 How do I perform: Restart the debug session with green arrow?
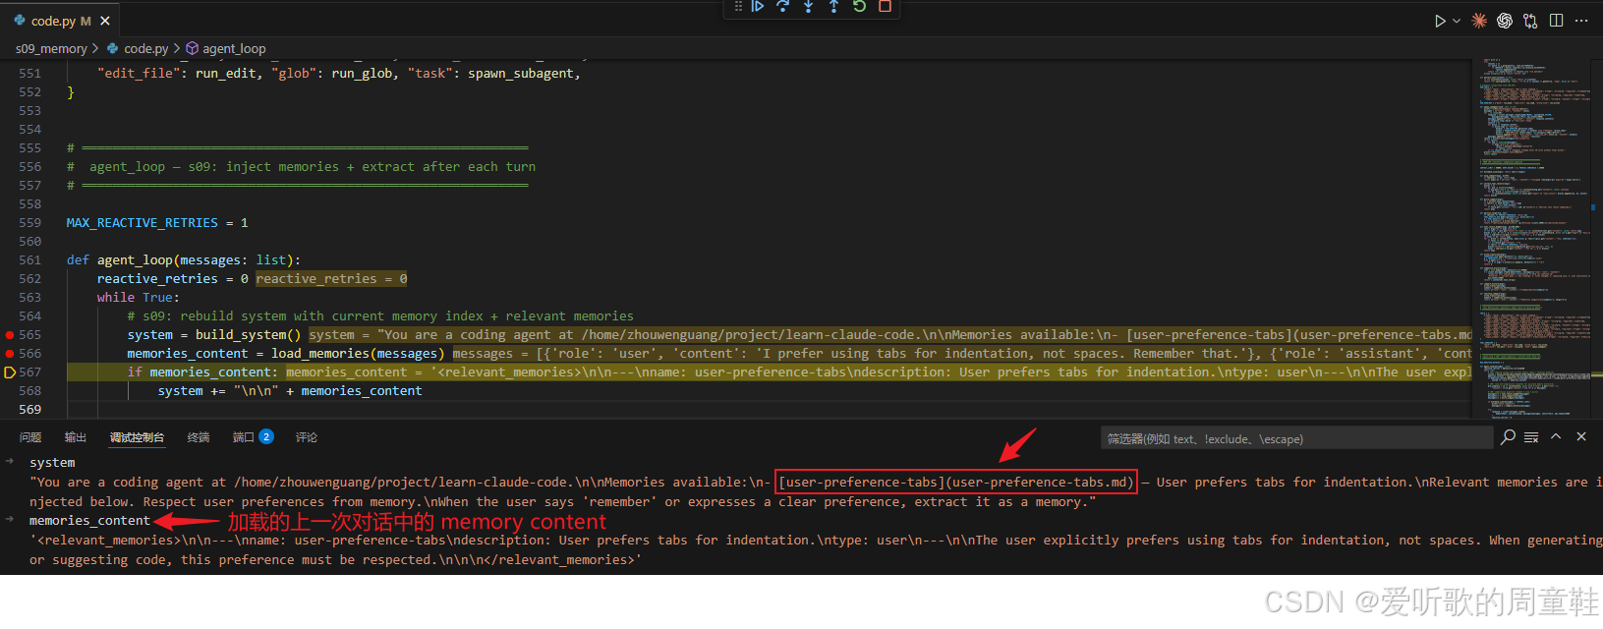tap(860, 6)
